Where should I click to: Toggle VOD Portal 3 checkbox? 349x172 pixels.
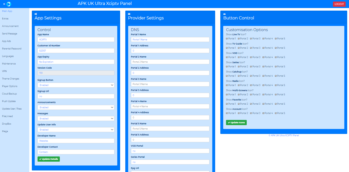[251, 57]
